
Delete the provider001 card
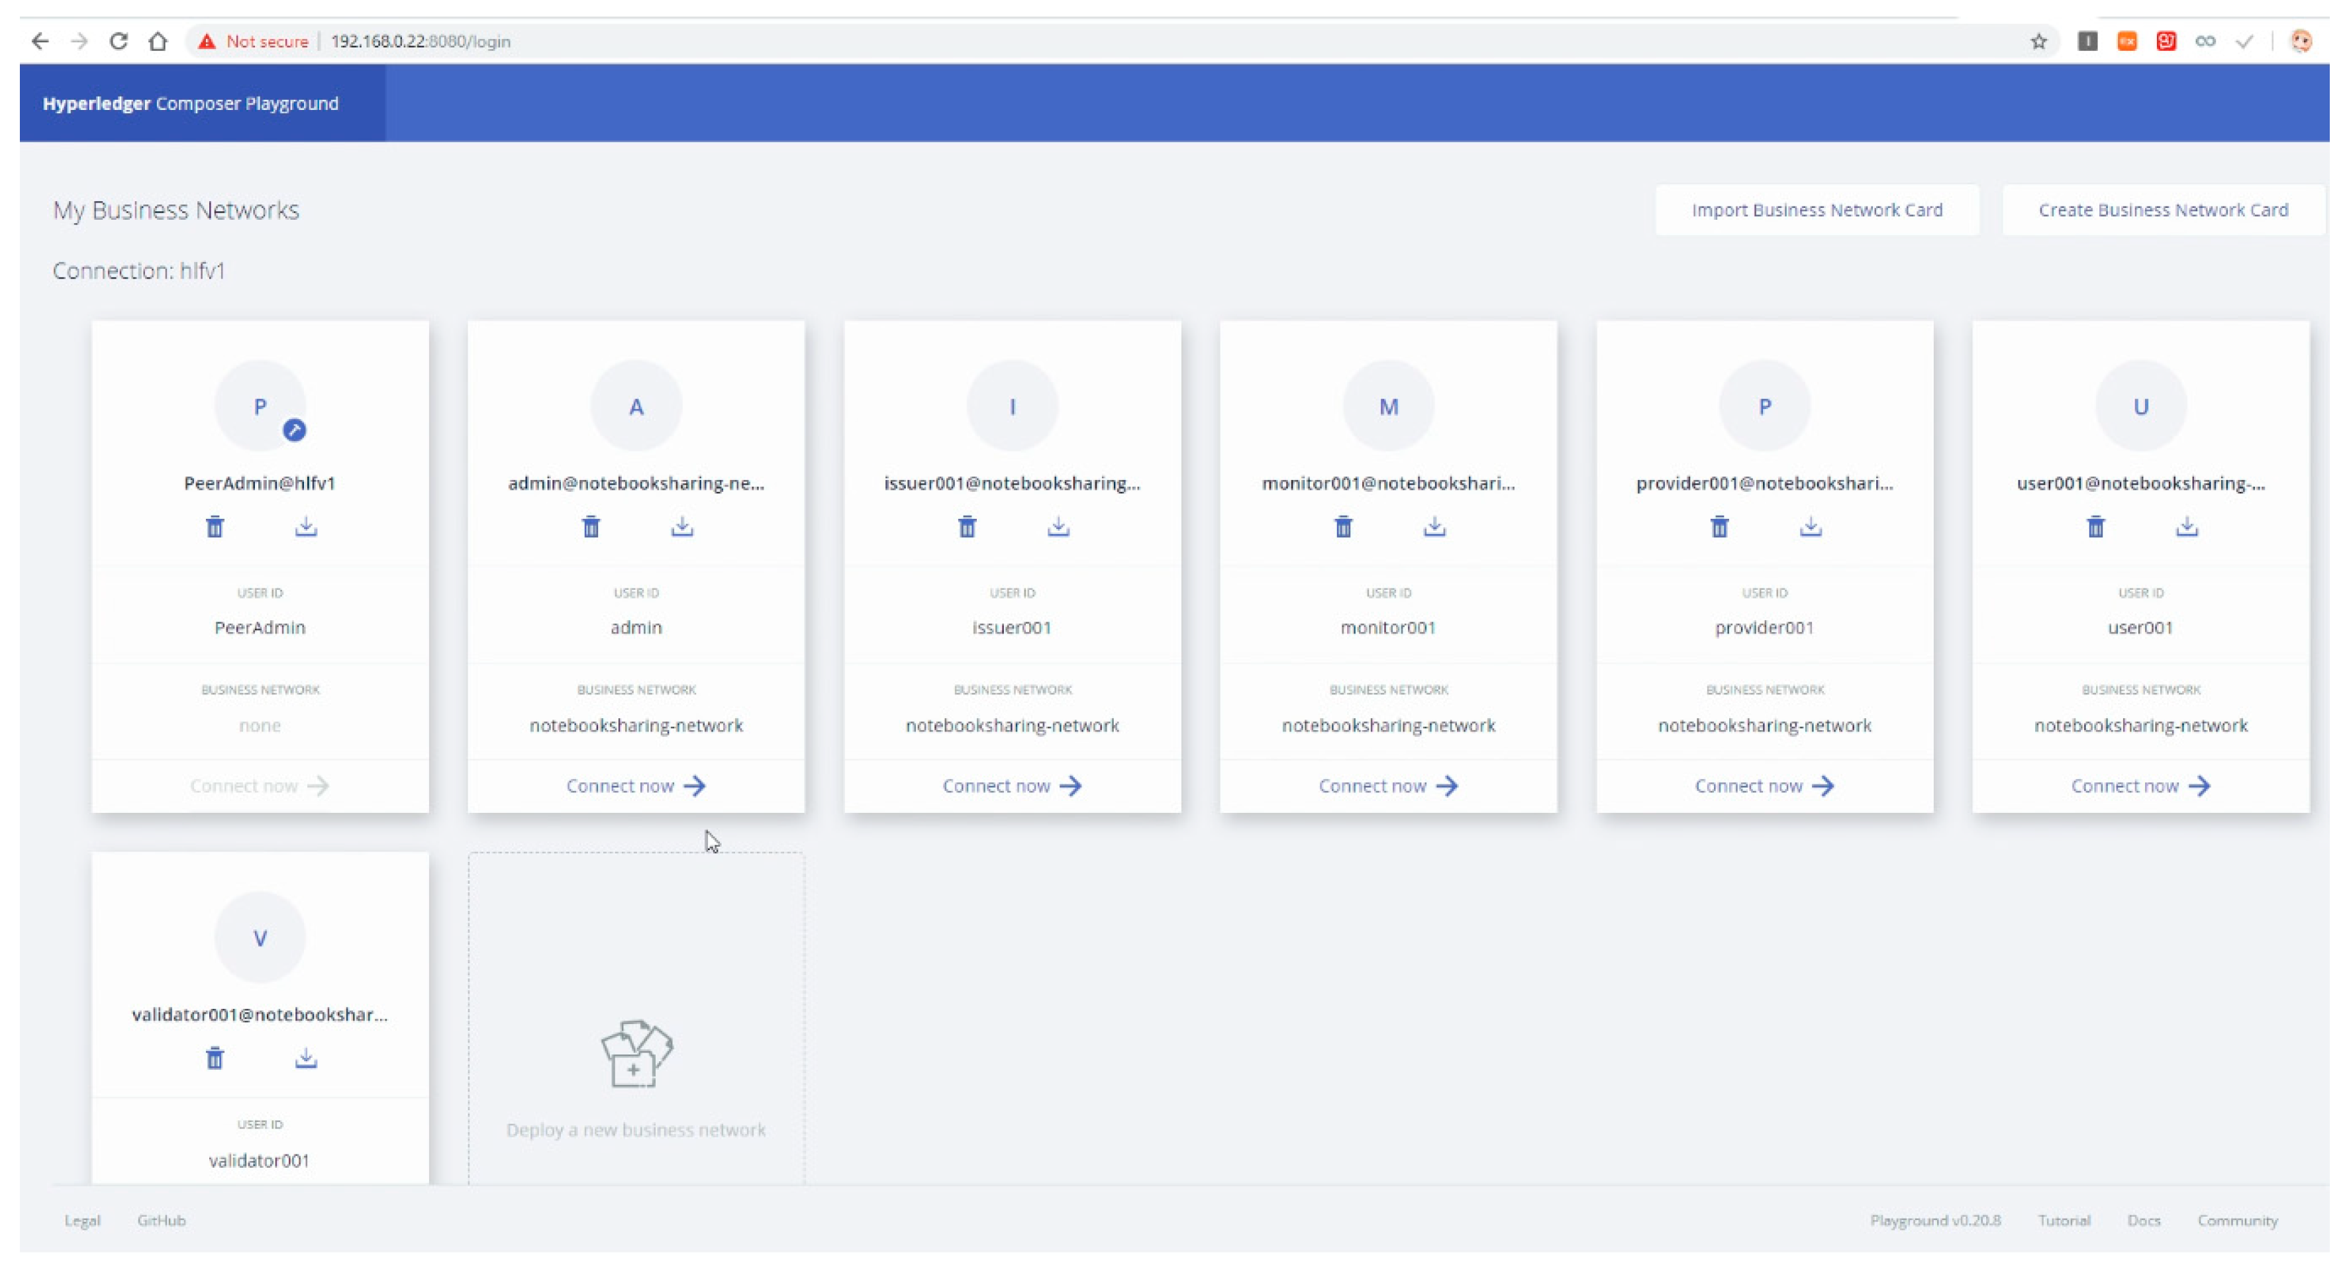click(1719, 527)
